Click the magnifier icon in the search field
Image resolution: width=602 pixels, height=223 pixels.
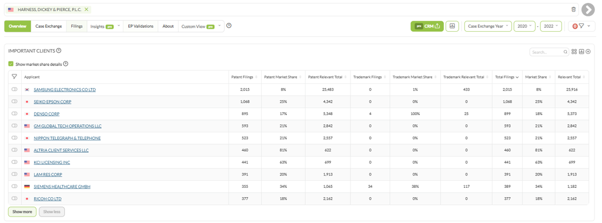pos(566,52)
